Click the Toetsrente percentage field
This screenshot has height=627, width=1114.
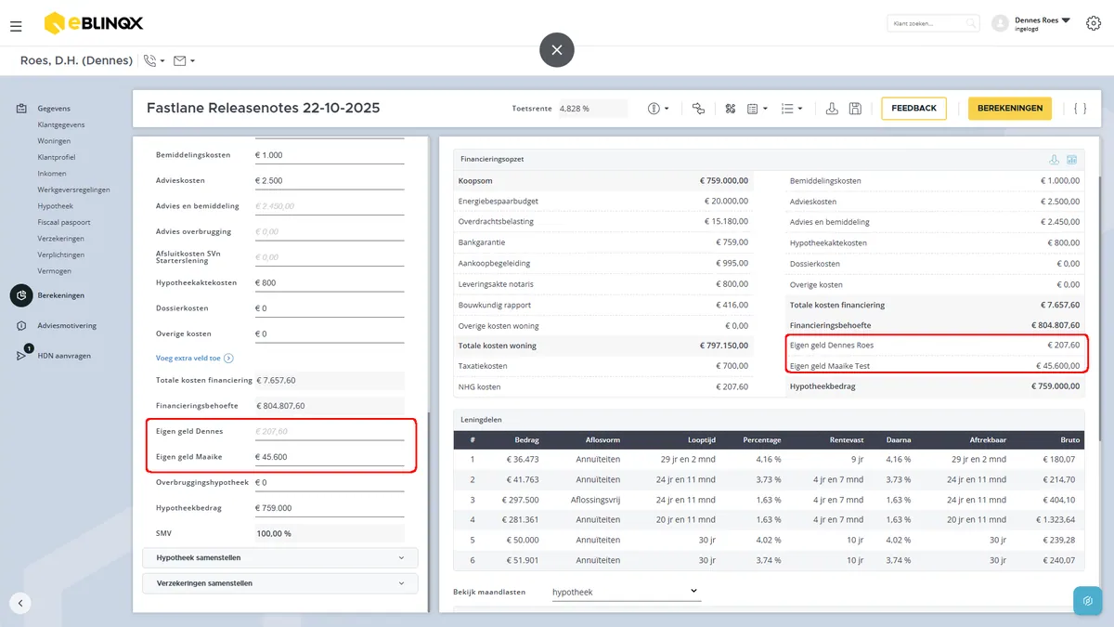pos(592,109)
